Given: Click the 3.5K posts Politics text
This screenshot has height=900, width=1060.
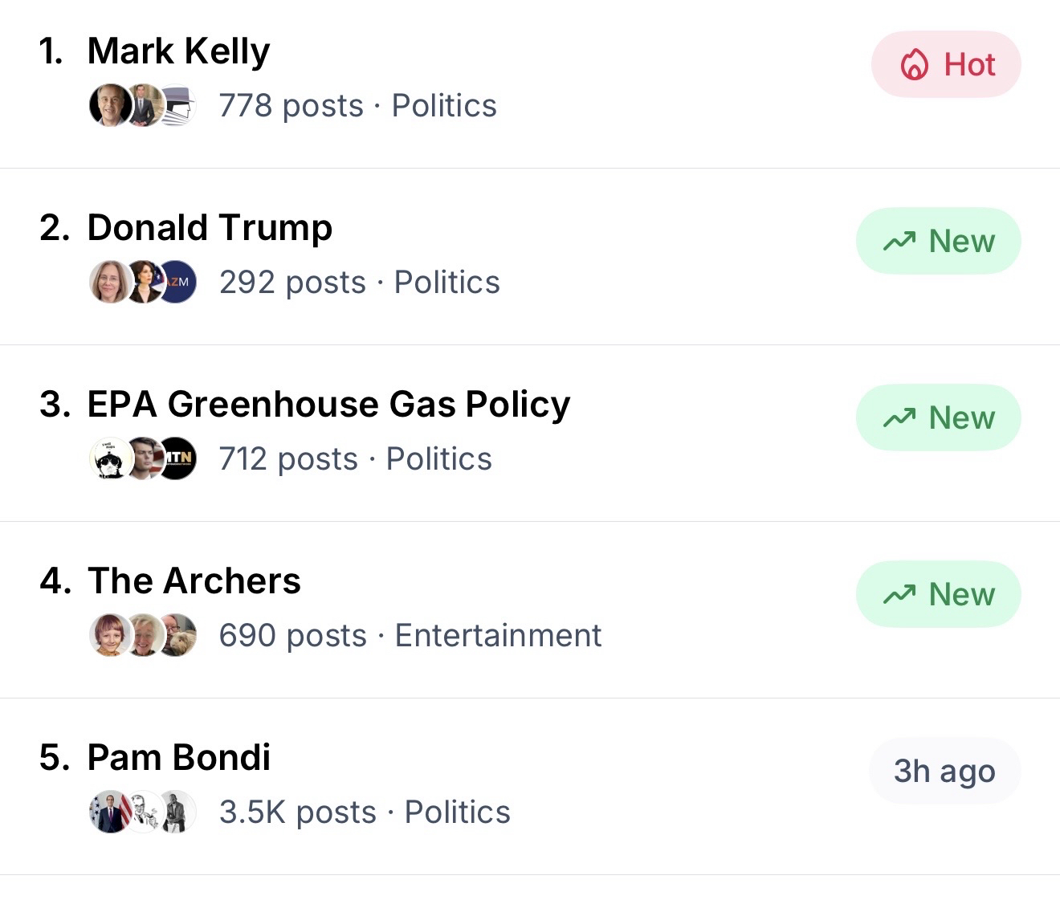Looking at the screenshot, I should pyautogui.click(x=365, y=812).
